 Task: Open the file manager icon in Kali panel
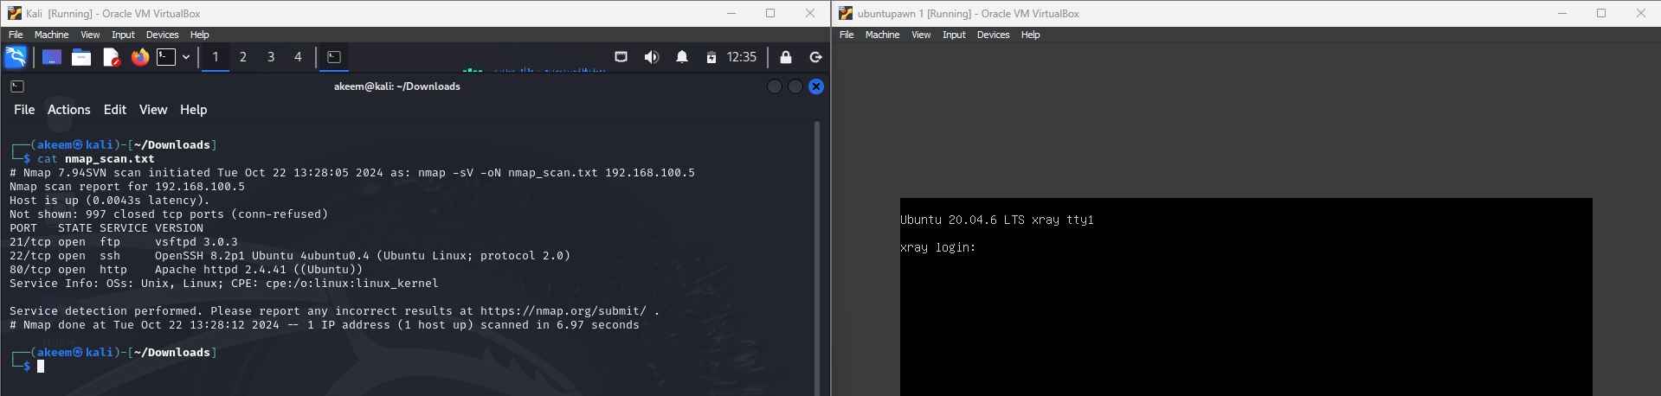(x=81, y=57)
